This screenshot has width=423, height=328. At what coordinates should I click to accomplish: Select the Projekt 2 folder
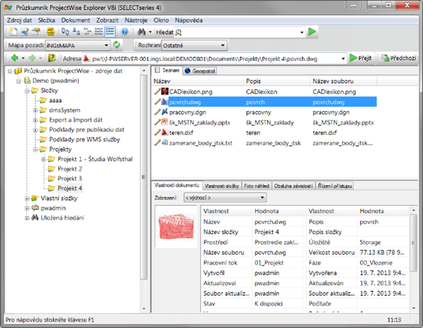70,169
